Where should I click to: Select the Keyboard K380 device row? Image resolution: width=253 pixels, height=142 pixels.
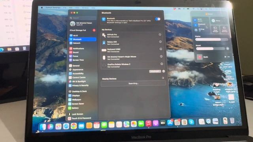132,50
